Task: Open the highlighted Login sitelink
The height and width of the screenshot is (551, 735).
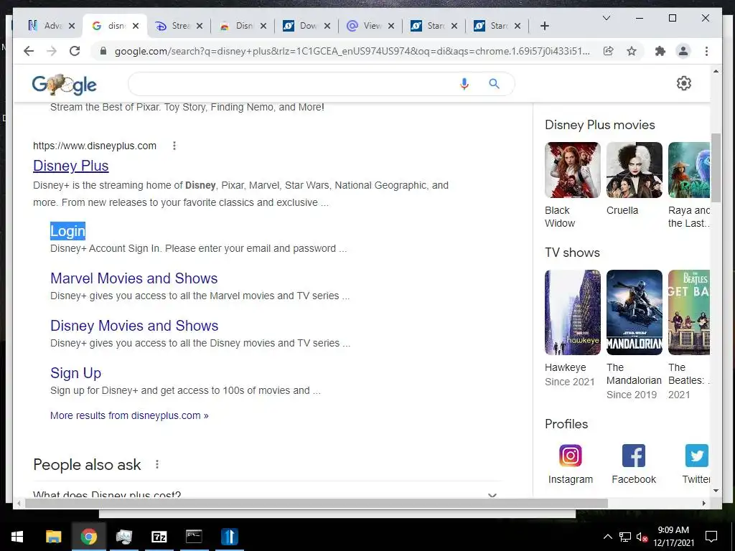Action: [67, 231]
